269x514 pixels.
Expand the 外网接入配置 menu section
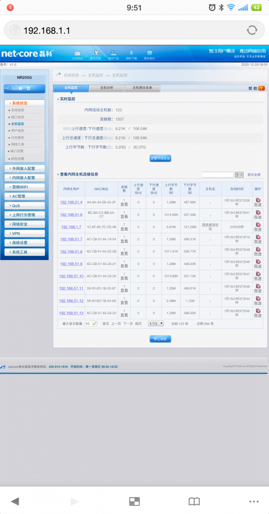tap(25, 169)
